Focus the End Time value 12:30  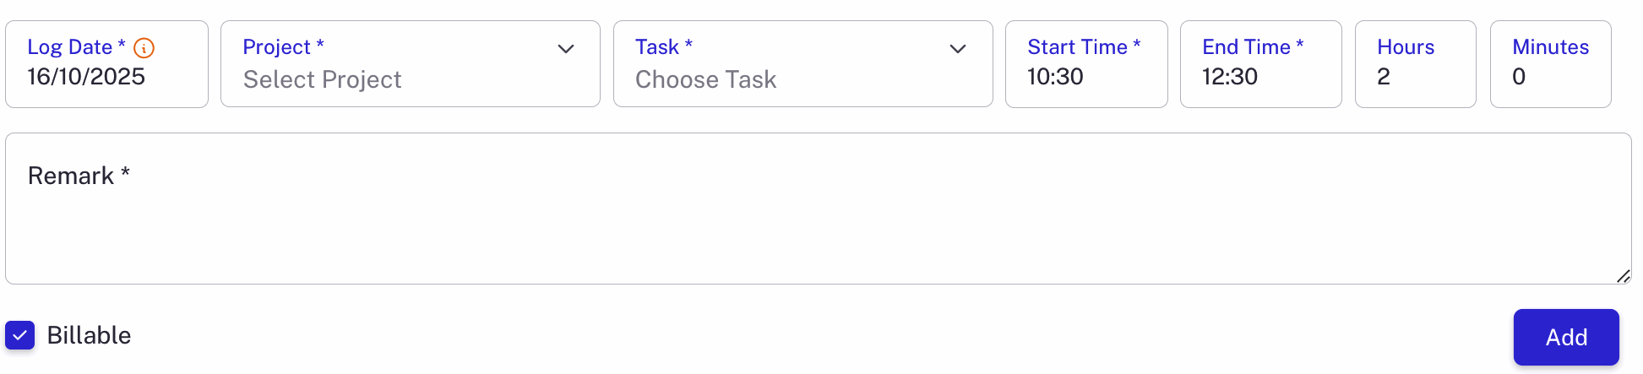point(1230,77)
